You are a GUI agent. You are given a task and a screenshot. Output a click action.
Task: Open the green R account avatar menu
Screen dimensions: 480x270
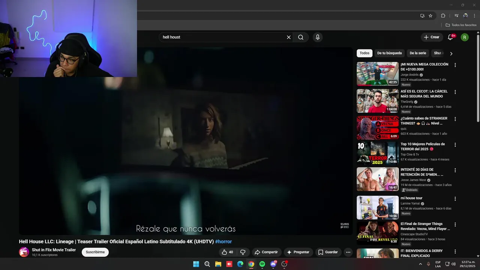pos(465,37)
